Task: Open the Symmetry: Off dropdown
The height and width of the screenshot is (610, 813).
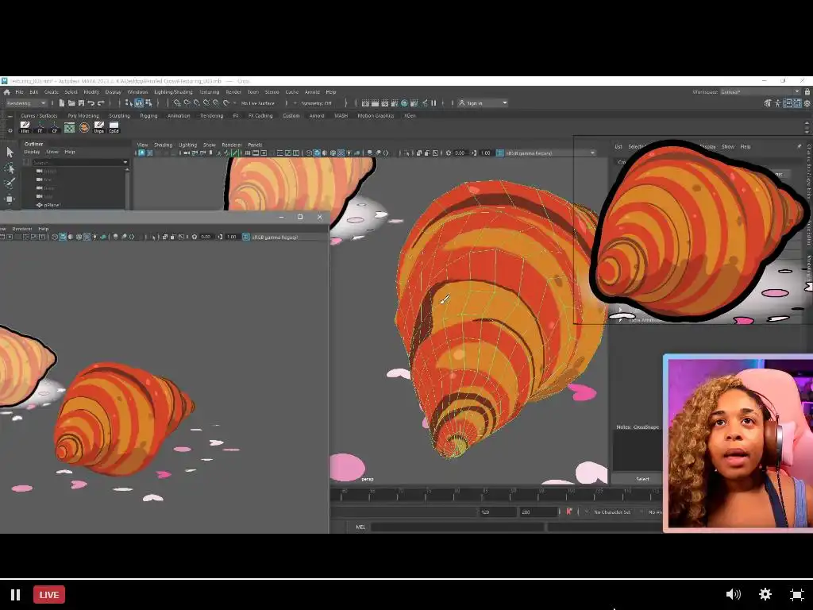Action: click(x=316, y=103)
